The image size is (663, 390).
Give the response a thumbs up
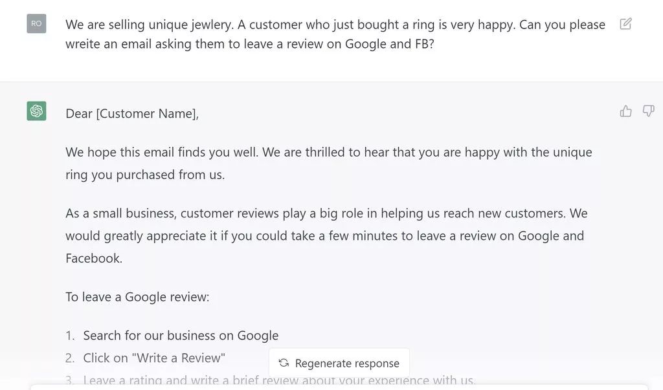(625, 111)
